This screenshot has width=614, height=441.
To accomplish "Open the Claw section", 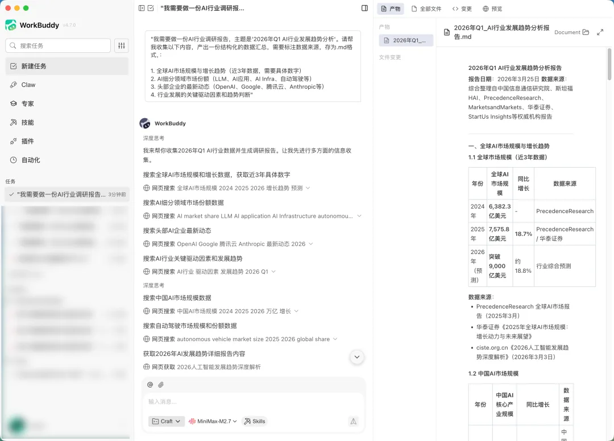I will (67, 85).
